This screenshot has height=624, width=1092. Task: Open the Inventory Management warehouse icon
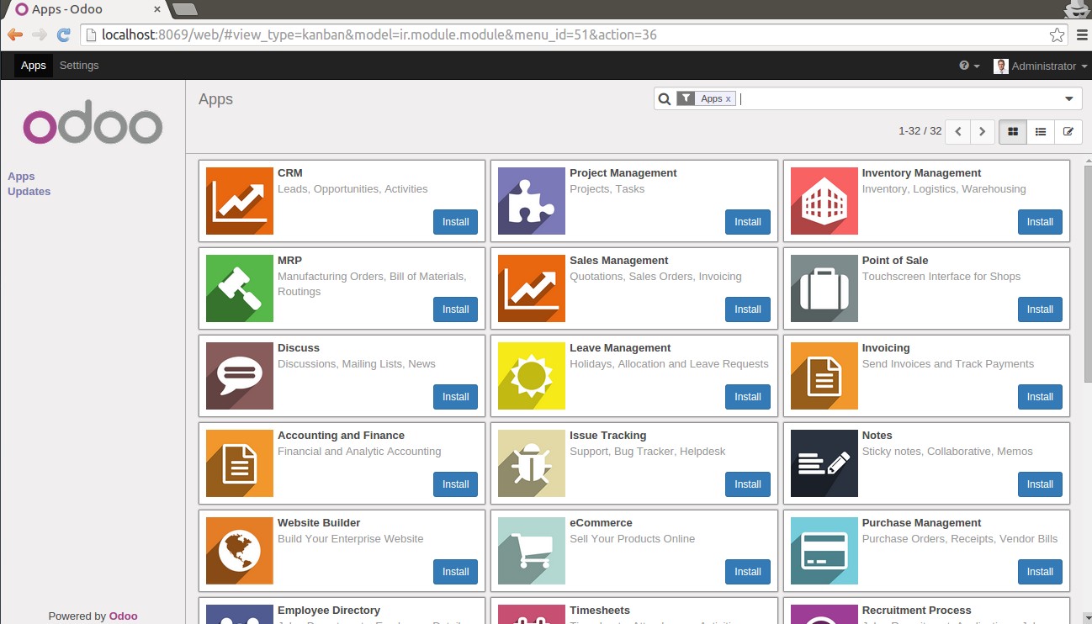coord(824,201)
